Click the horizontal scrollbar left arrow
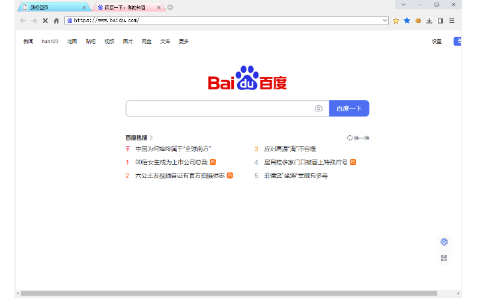 click(x=18, y=293)
